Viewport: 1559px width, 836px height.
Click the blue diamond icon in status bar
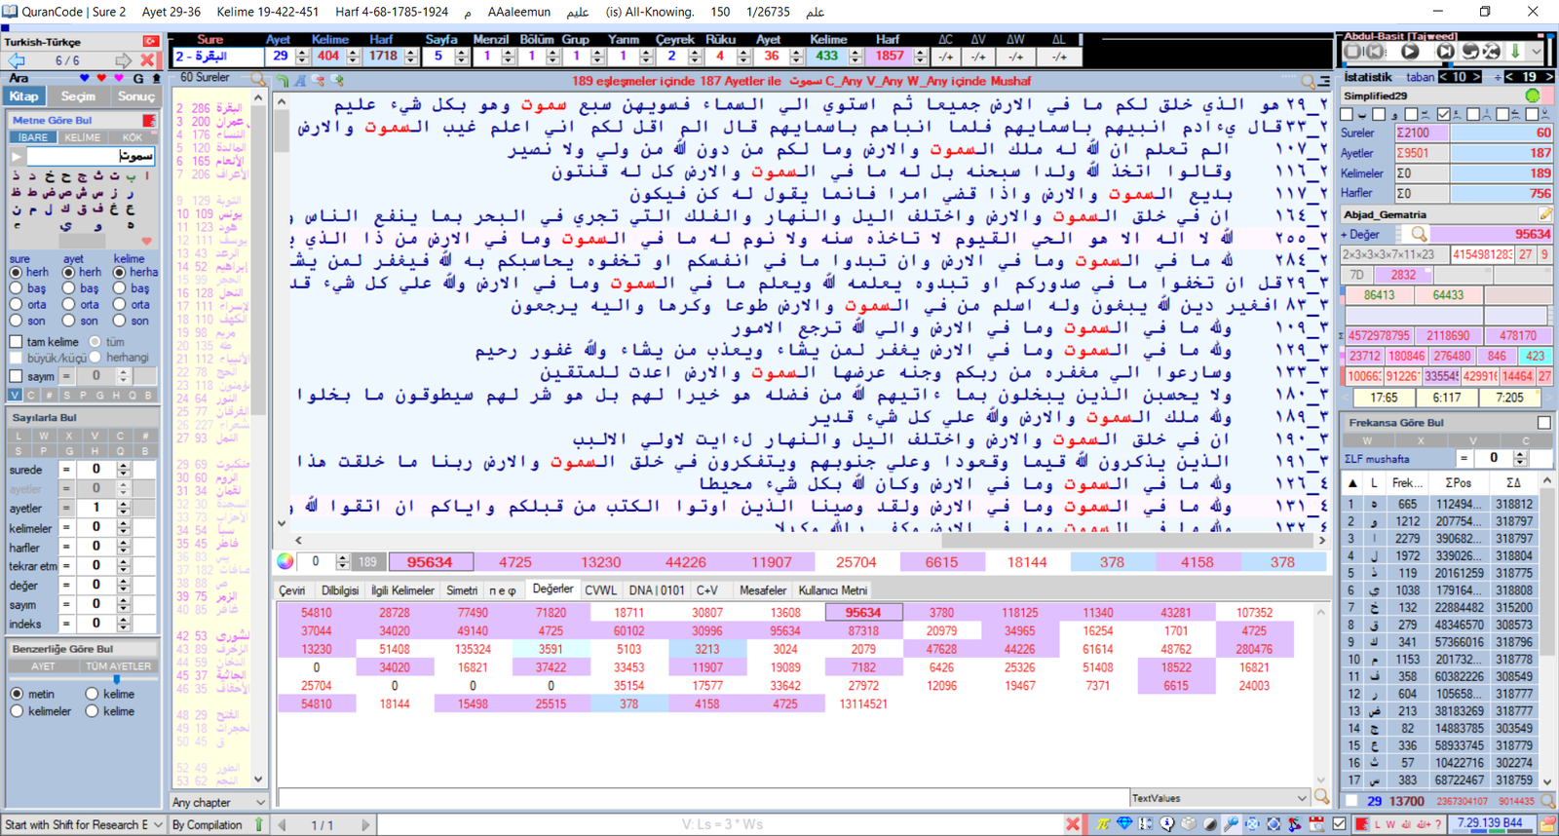coord(1124,824)
